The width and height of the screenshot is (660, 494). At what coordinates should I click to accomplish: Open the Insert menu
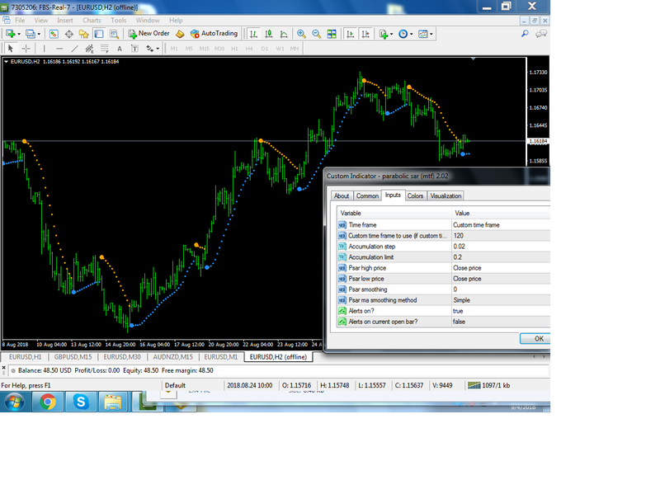65,20
